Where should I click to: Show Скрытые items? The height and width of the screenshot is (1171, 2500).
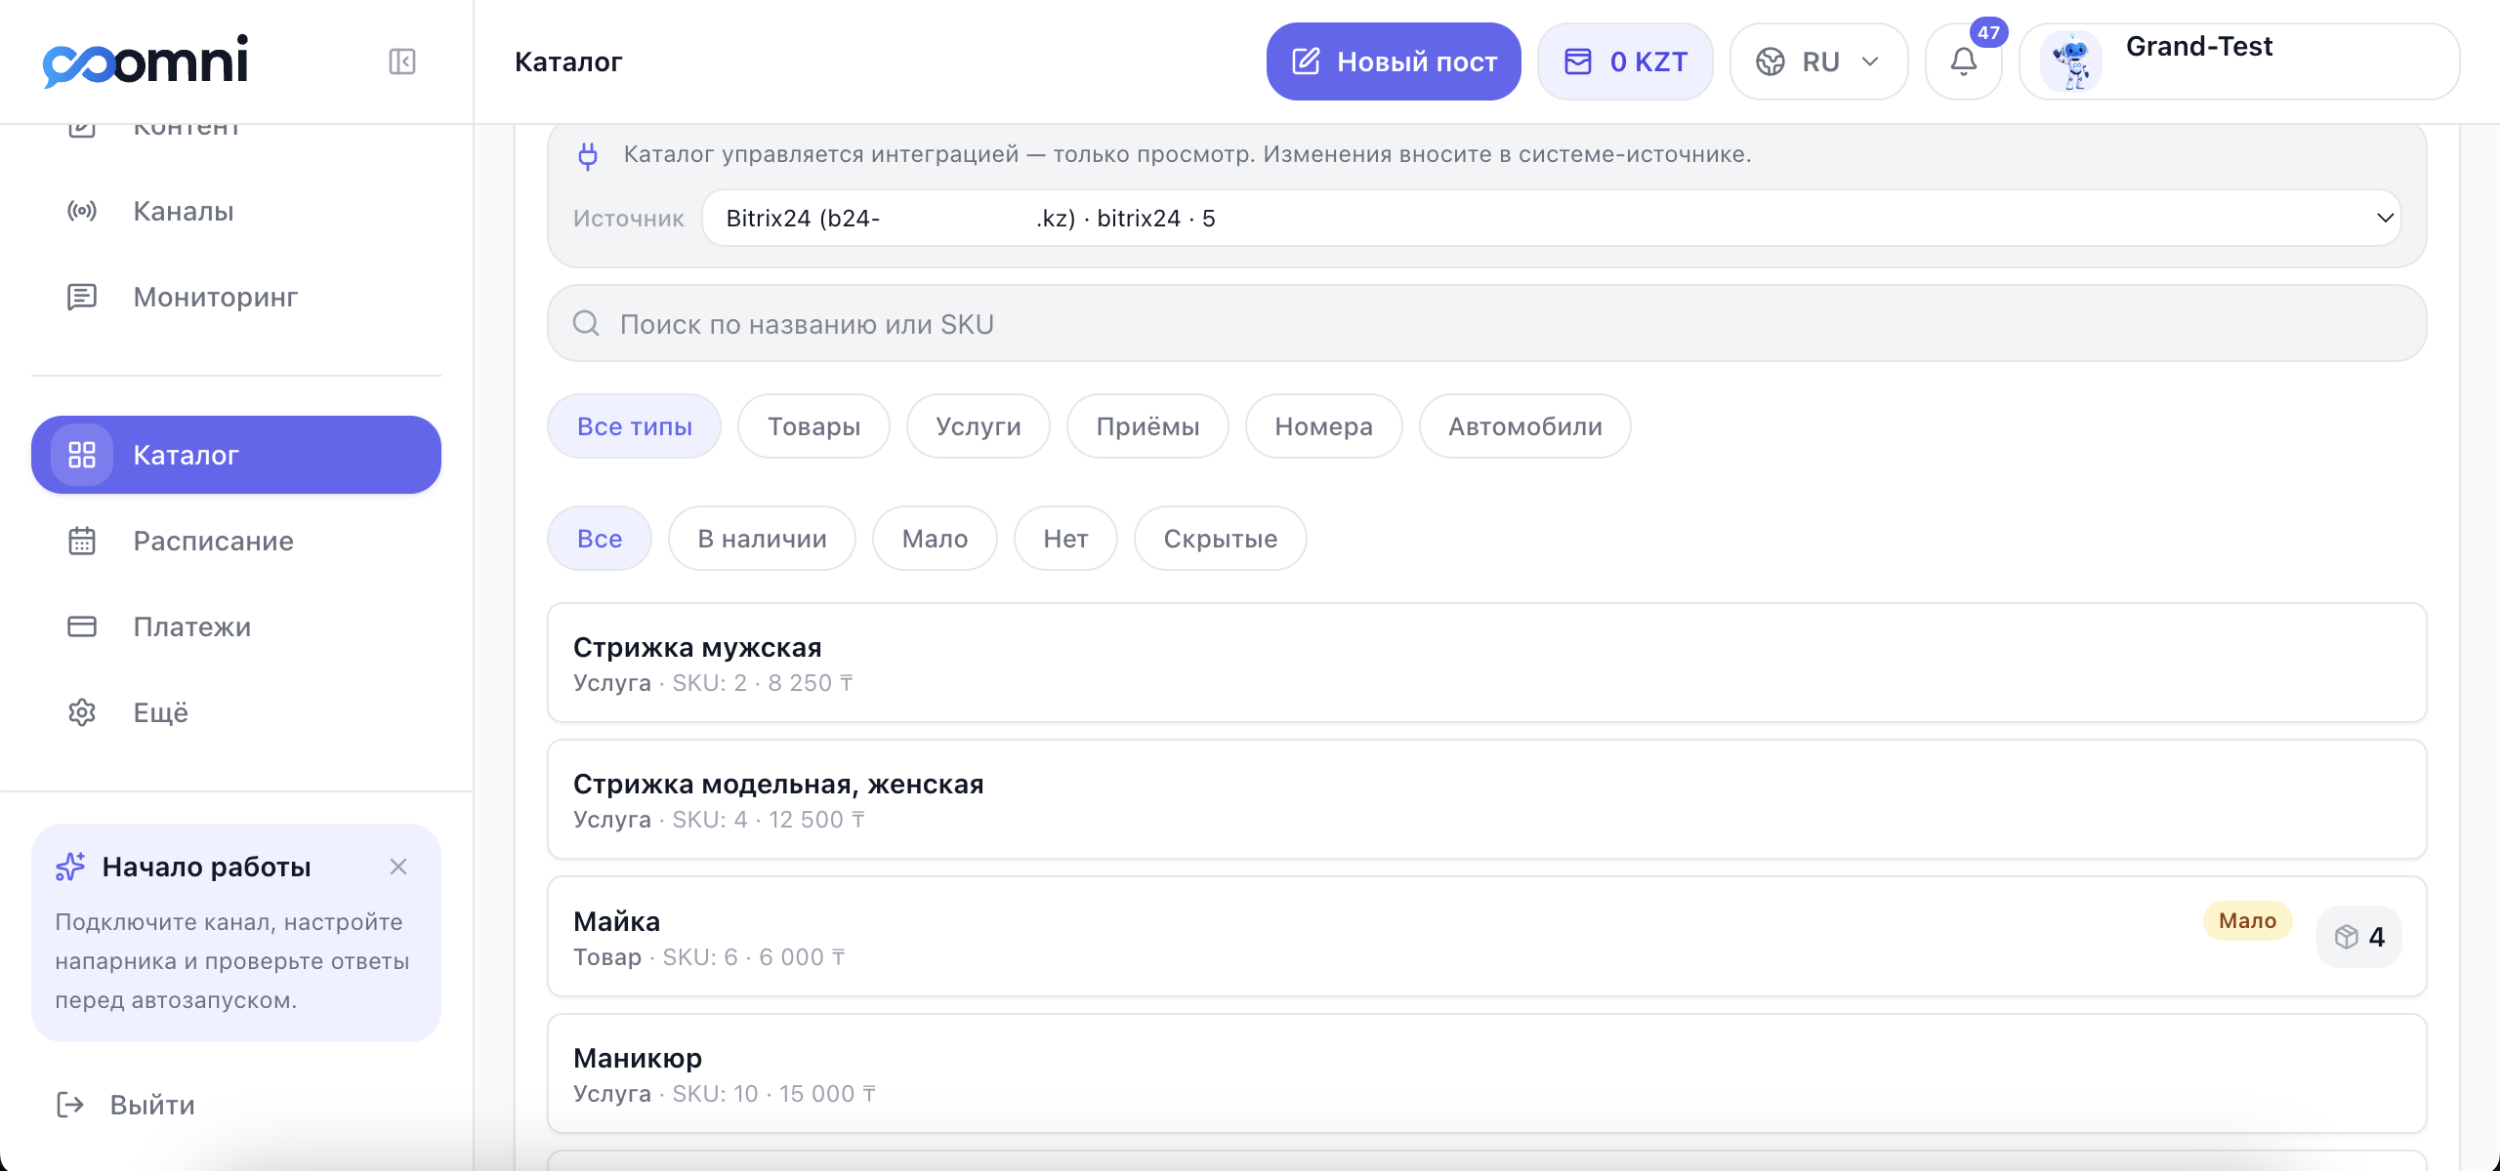pyautogui.click(x=1221, y=539)
